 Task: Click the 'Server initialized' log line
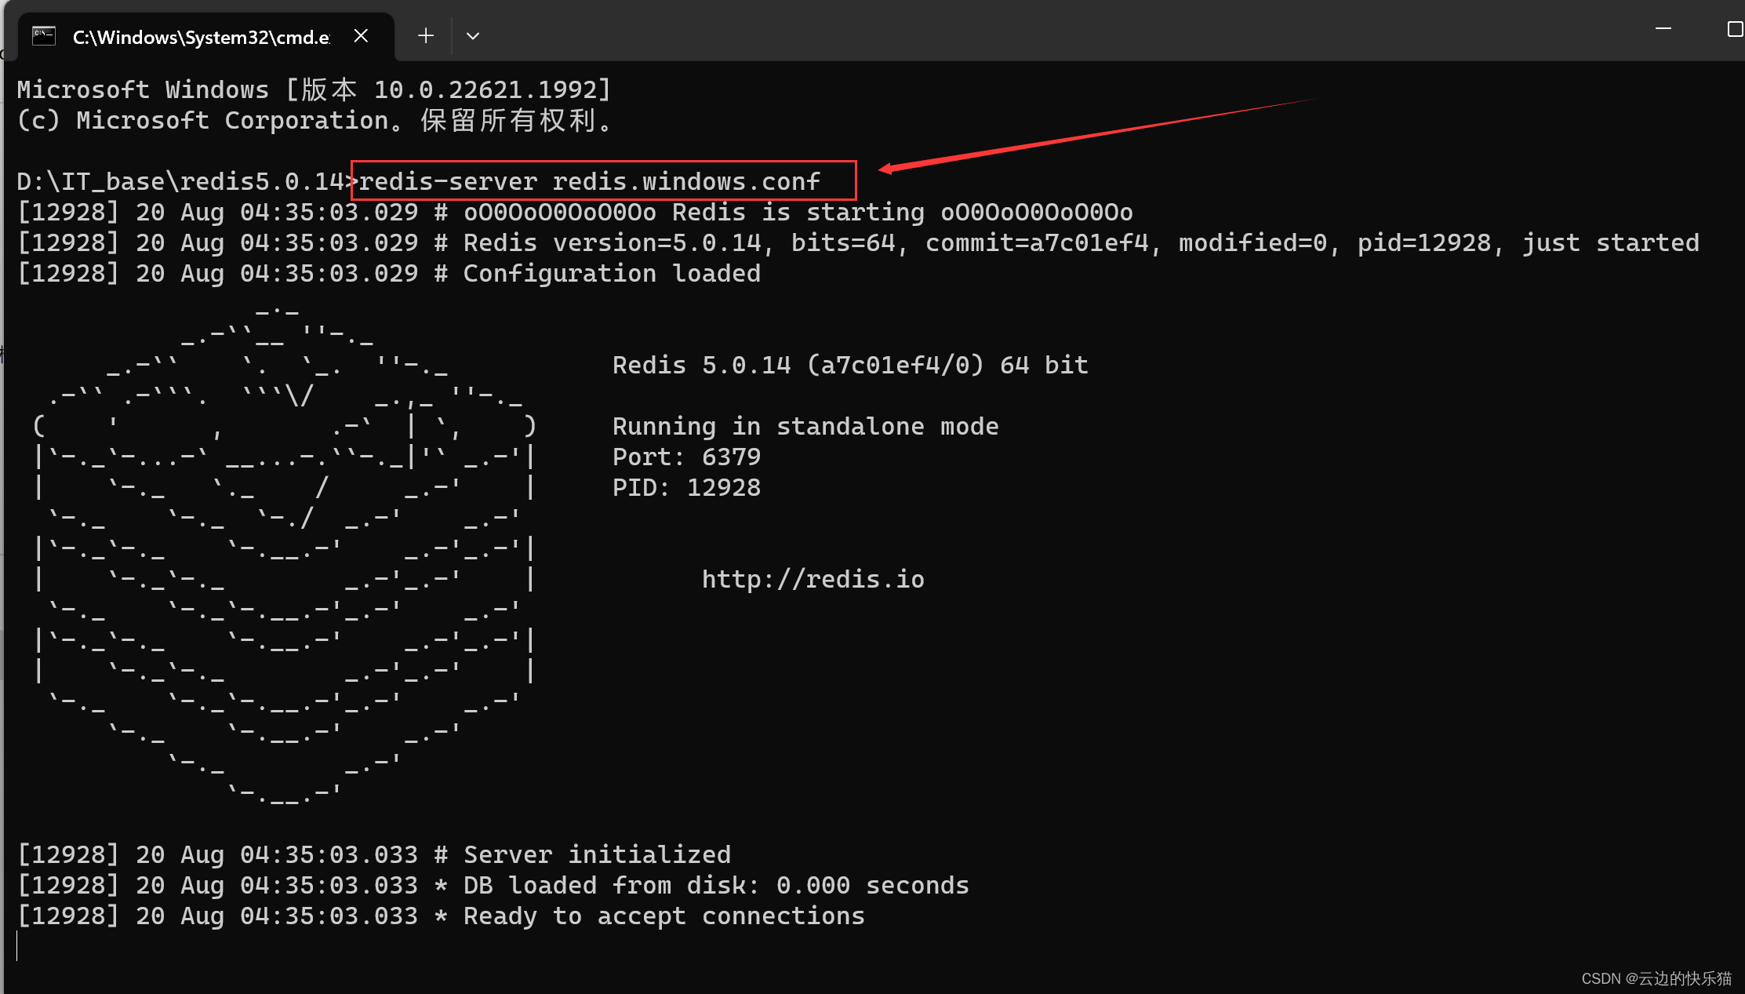point(374,854)
